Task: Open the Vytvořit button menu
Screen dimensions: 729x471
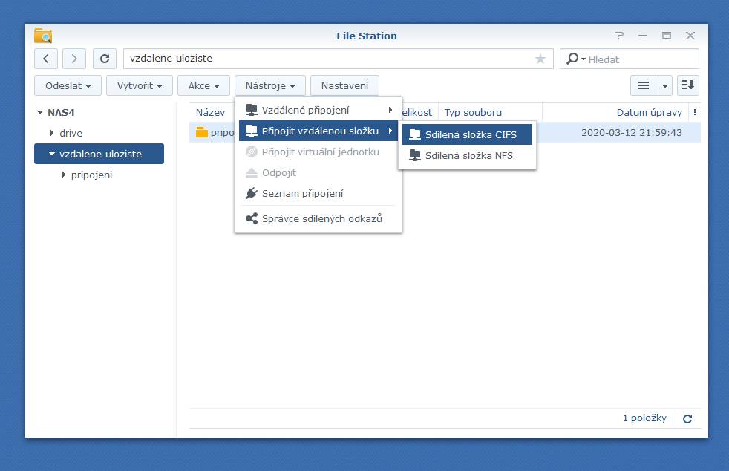Action: pyautogui.click(x=140, y=85)
